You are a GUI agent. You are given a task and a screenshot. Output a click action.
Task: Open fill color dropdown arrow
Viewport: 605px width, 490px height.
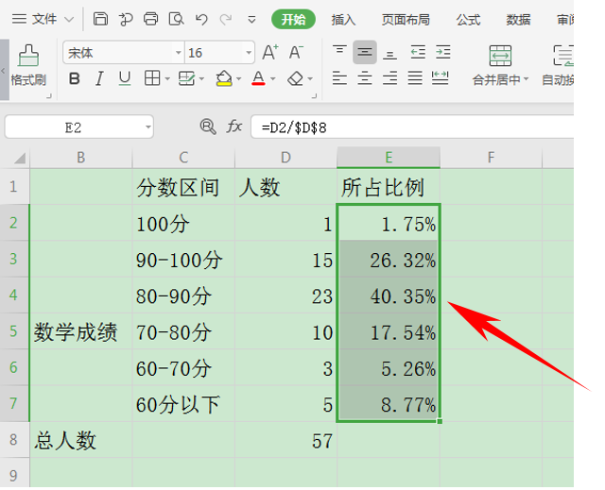[239, 79]
